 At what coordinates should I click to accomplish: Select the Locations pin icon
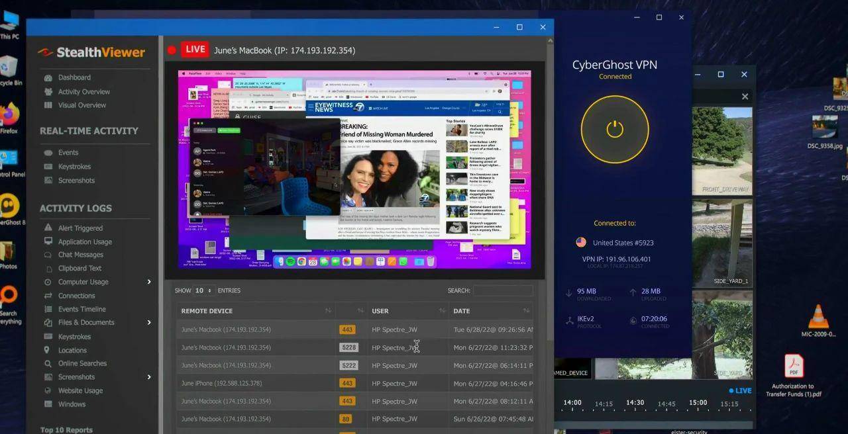(x=48, y=350)
